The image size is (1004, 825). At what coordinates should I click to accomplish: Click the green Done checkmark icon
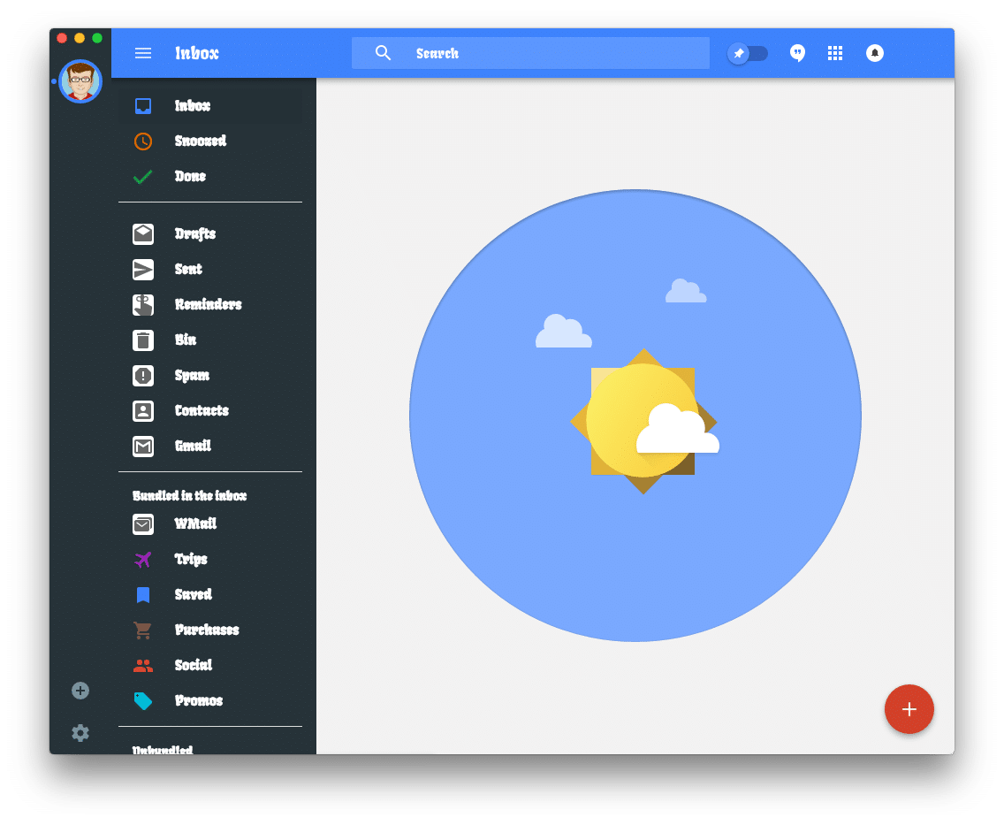143,177
